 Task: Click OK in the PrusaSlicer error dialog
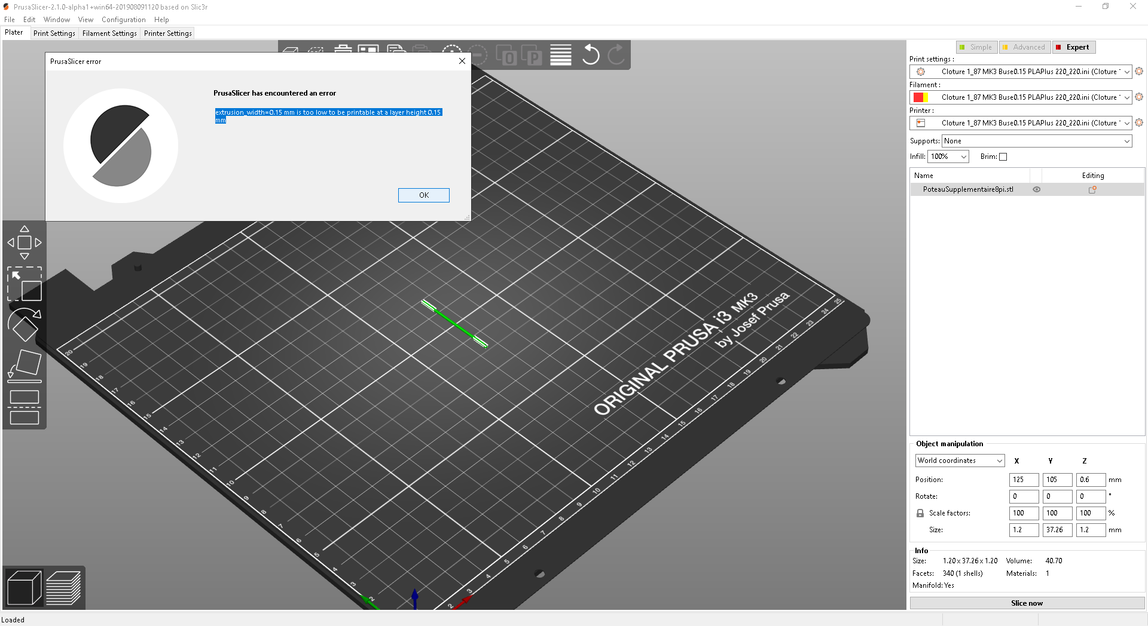pyautogui.click(x=423, y=195)
